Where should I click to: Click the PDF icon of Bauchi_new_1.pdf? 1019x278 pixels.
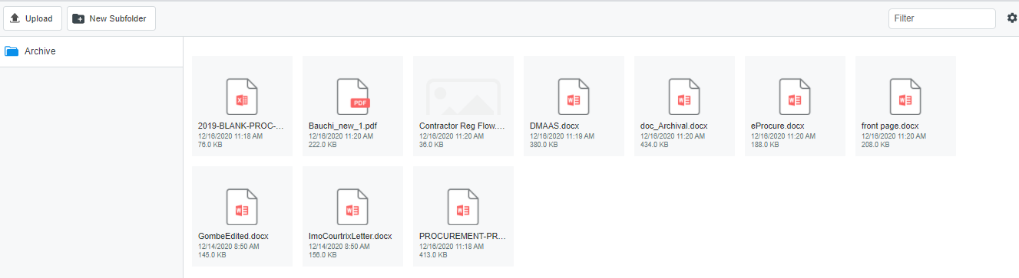(x=352, y=96)
